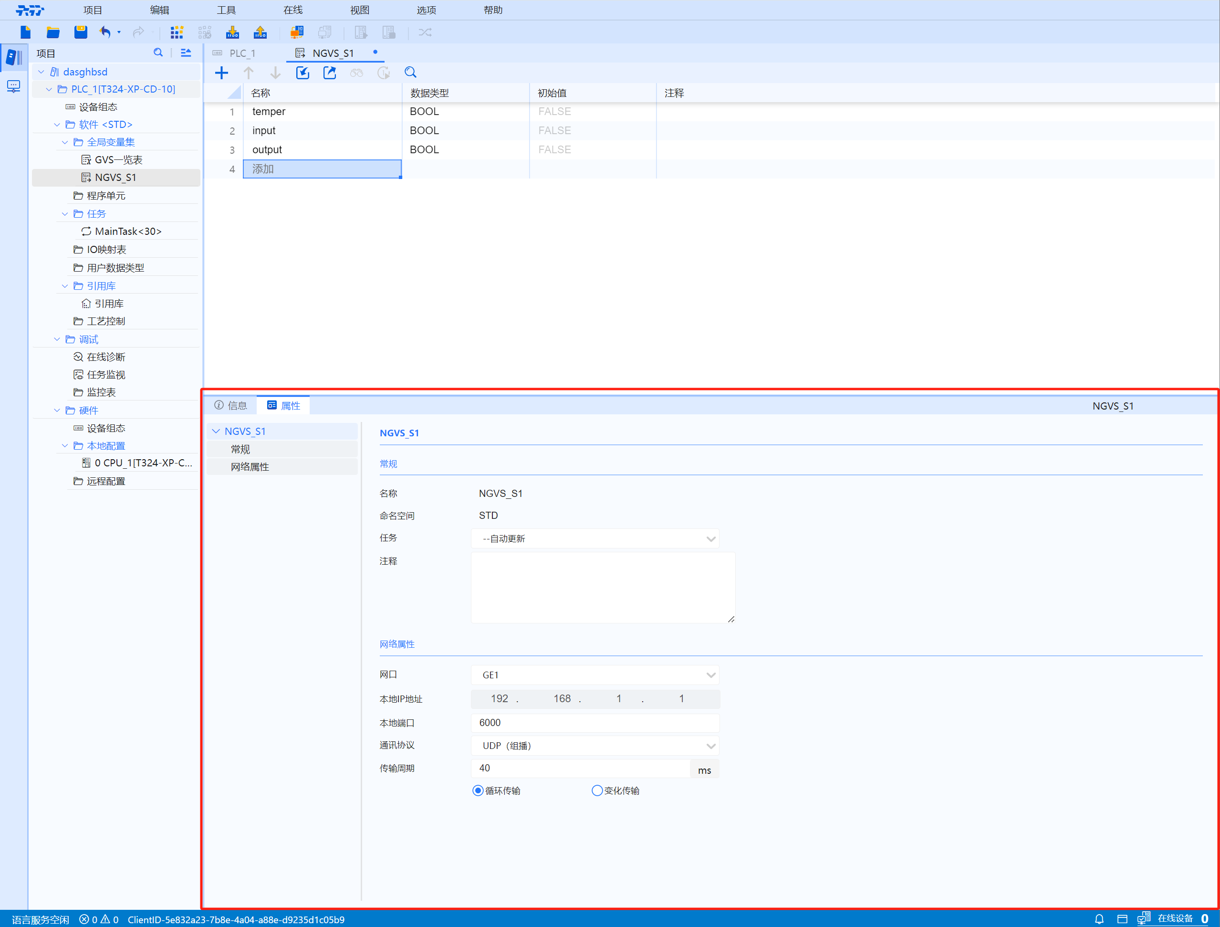Open the 通讯协议 UDP dropdown
The width and height of the screenshot is (1220, 927).
coord(594,746)
